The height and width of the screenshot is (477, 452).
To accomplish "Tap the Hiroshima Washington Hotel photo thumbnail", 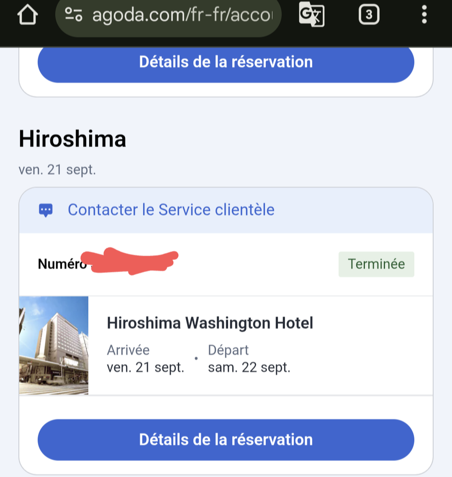I will (x=54, y=346).
